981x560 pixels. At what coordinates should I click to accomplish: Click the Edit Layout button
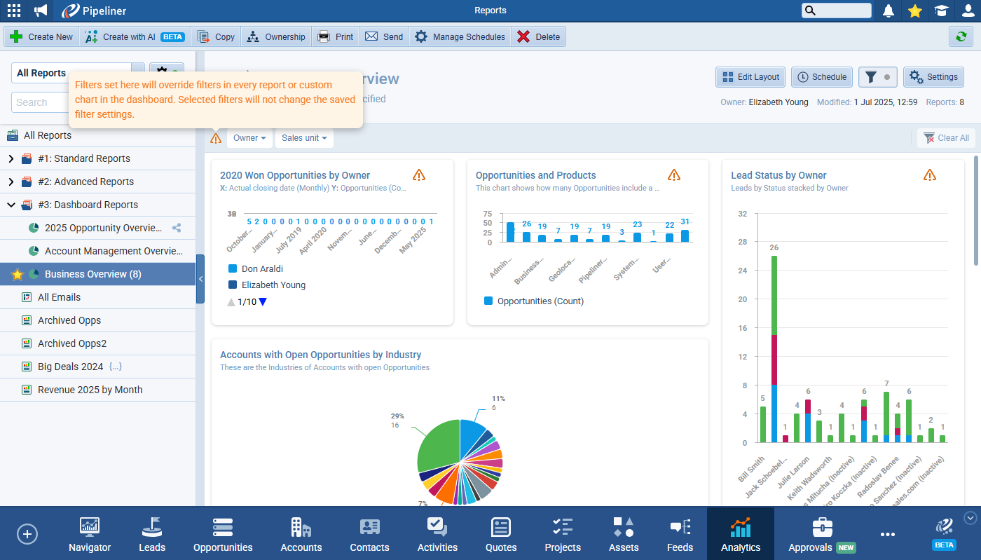(x=750, y=77)
